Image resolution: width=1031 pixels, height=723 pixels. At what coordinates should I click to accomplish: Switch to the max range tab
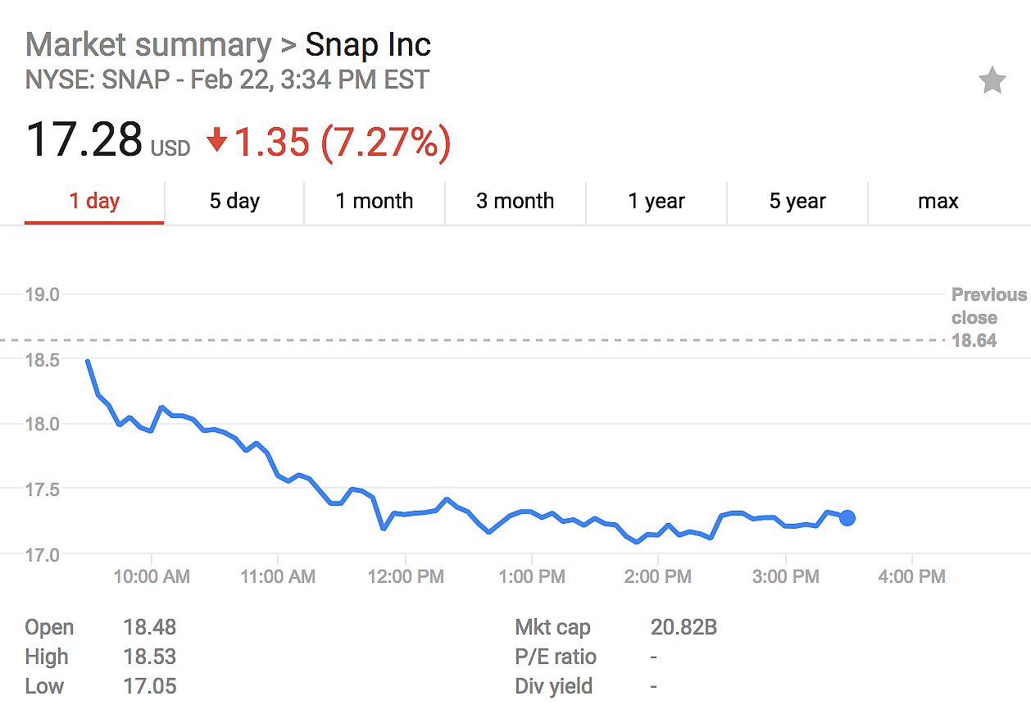(938, 201)
